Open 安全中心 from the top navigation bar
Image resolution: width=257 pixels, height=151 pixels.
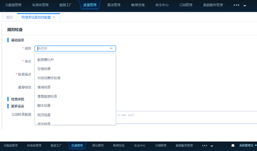(x=163, y=5)
